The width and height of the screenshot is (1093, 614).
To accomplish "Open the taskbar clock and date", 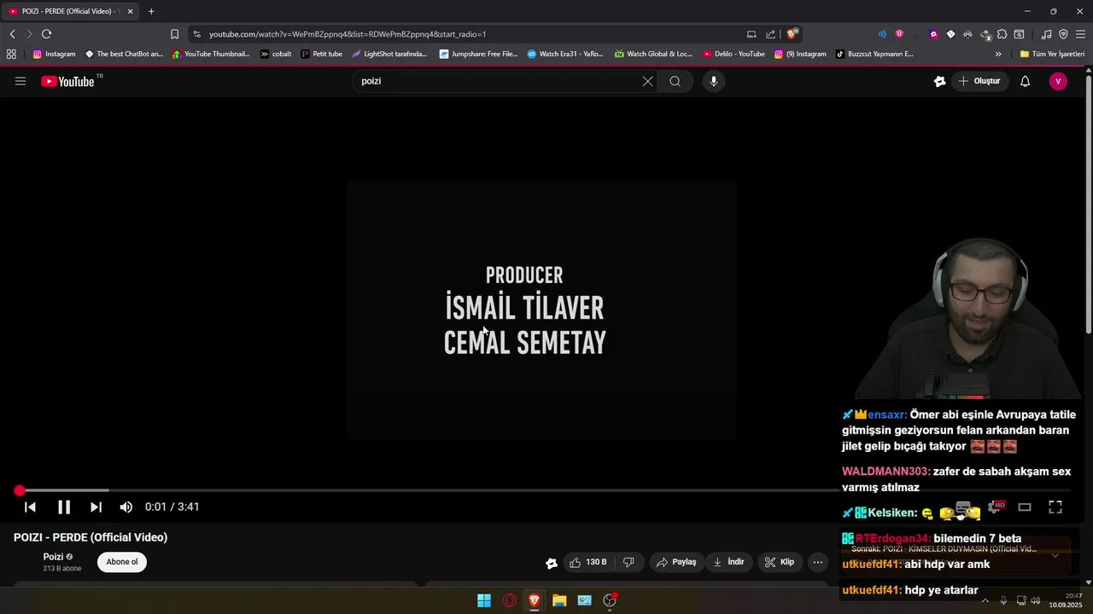I will click(1066, 600).
